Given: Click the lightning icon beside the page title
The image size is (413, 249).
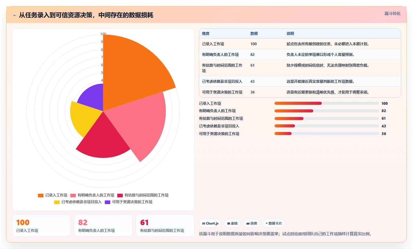Looking at the screenshot, I should 15,15.
